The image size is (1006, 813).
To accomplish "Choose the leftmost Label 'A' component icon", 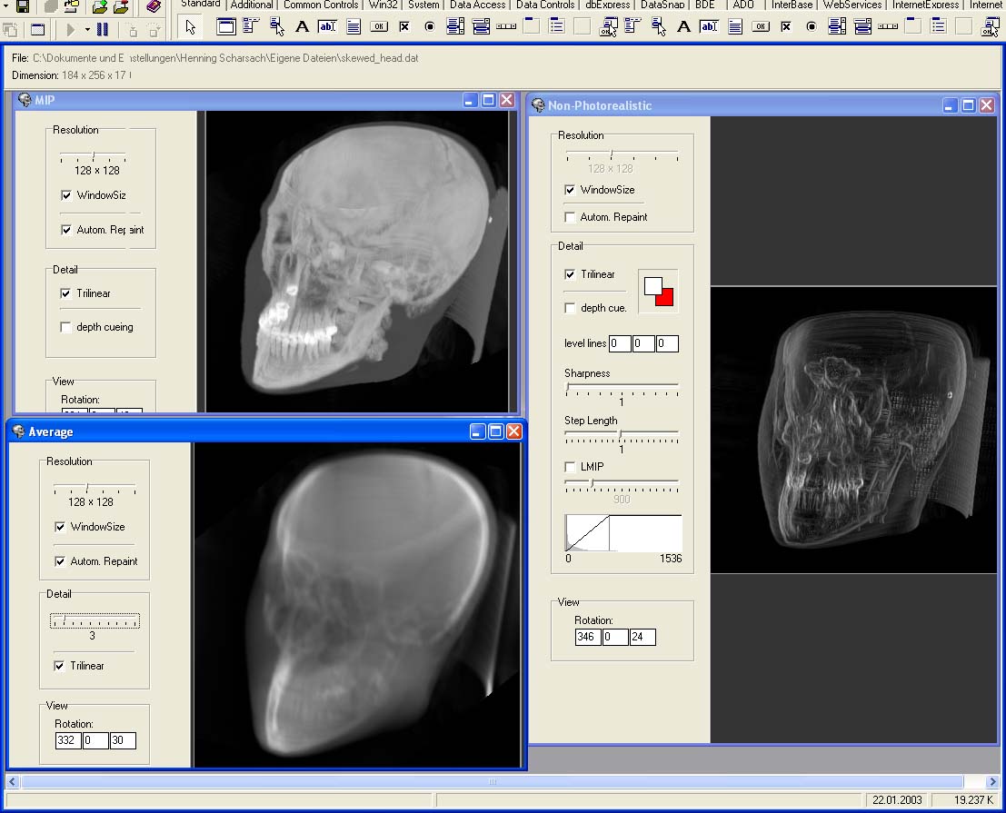I will pyautogui.click(x=303, y=27).
